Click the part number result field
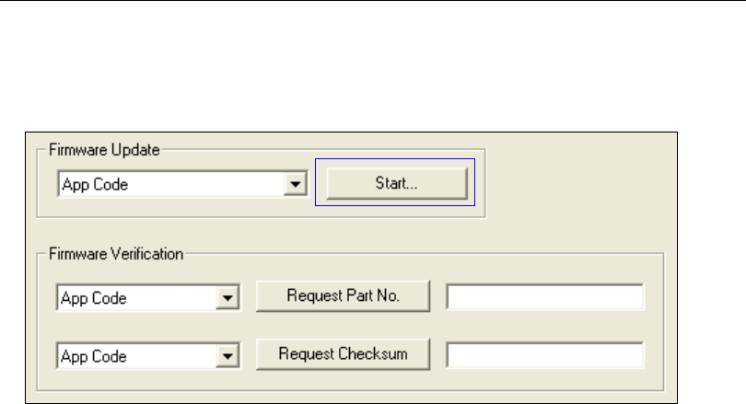The image size is (746, 404). 544,297
